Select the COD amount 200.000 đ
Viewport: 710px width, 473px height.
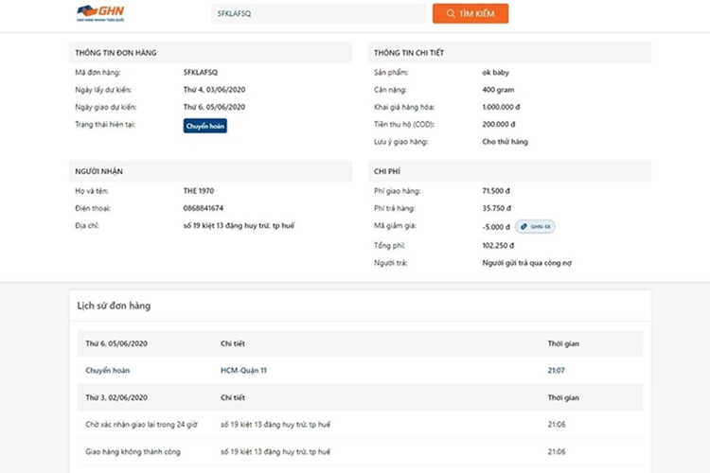pyautogui.click(x=499, y=124)
